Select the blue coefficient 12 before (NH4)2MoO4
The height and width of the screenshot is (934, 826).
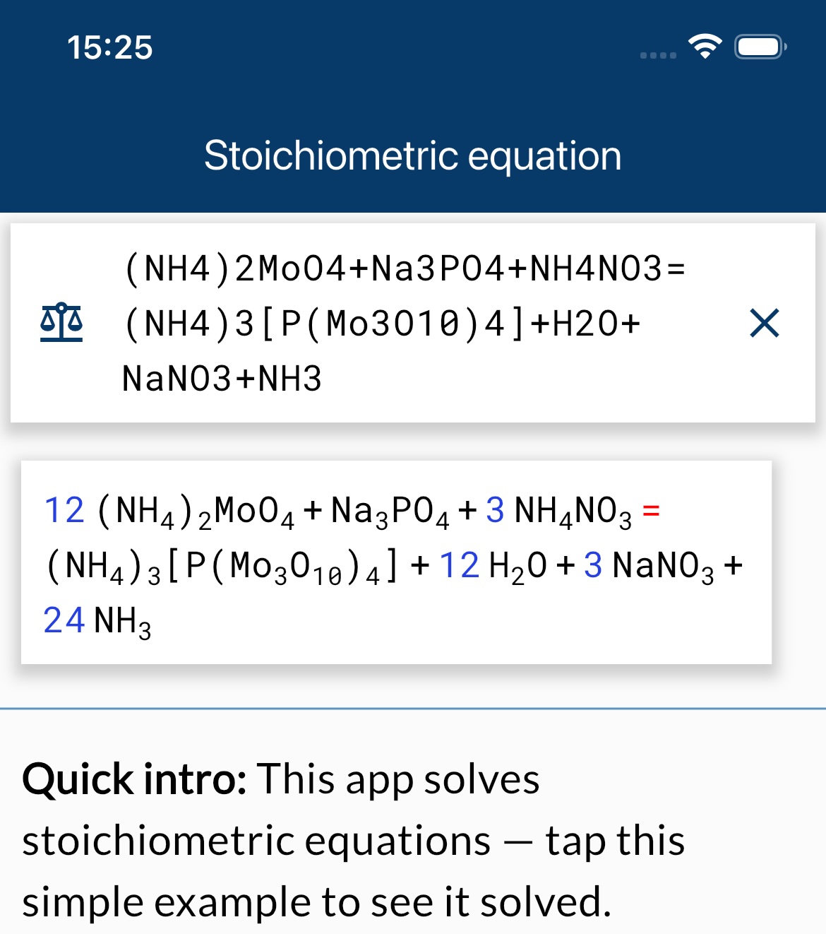coord(66,510)
